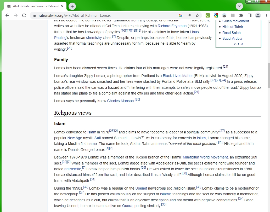
Task: Expand the tab search dropdown
Action: click(x=239, y=6)
